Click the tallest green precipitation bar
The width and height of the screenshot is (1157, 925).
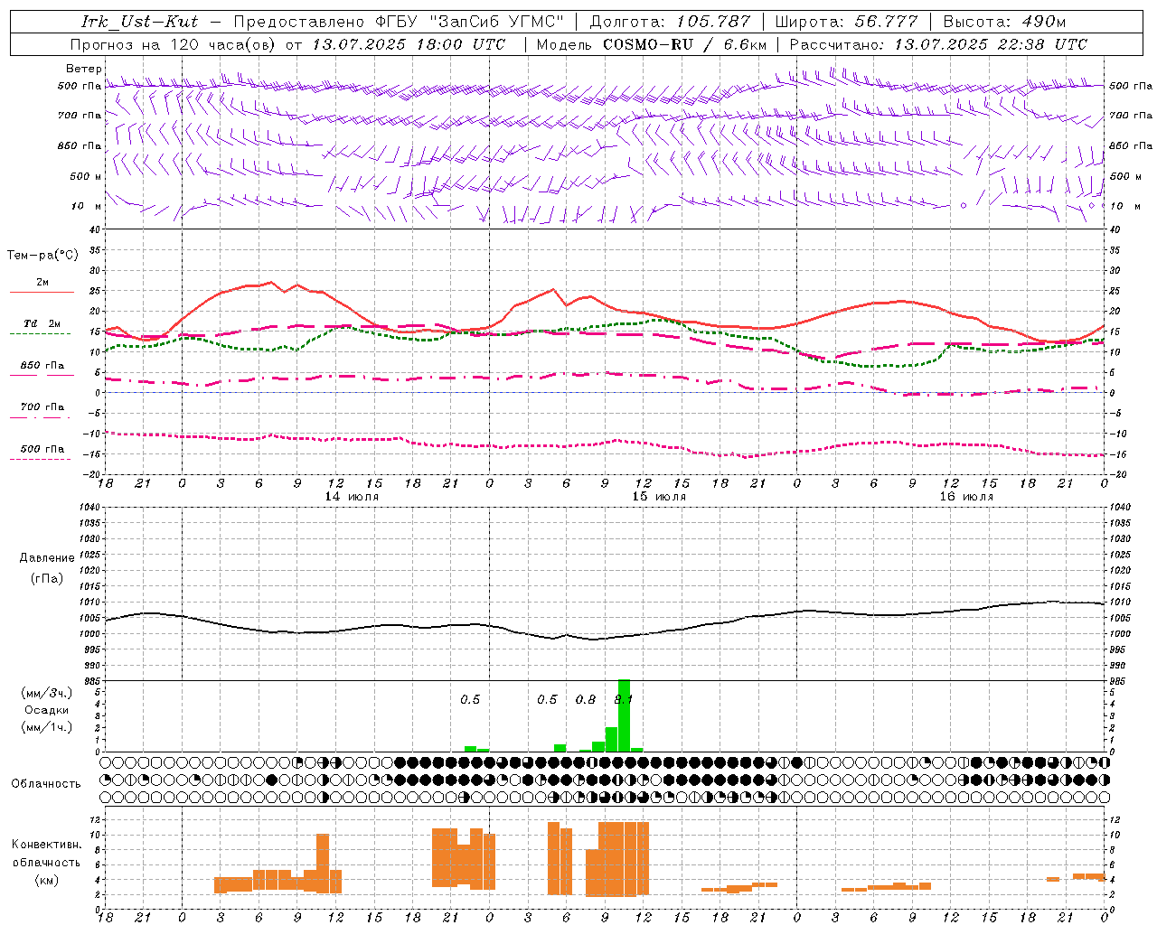pyautogui.click(x=624, y=715)
